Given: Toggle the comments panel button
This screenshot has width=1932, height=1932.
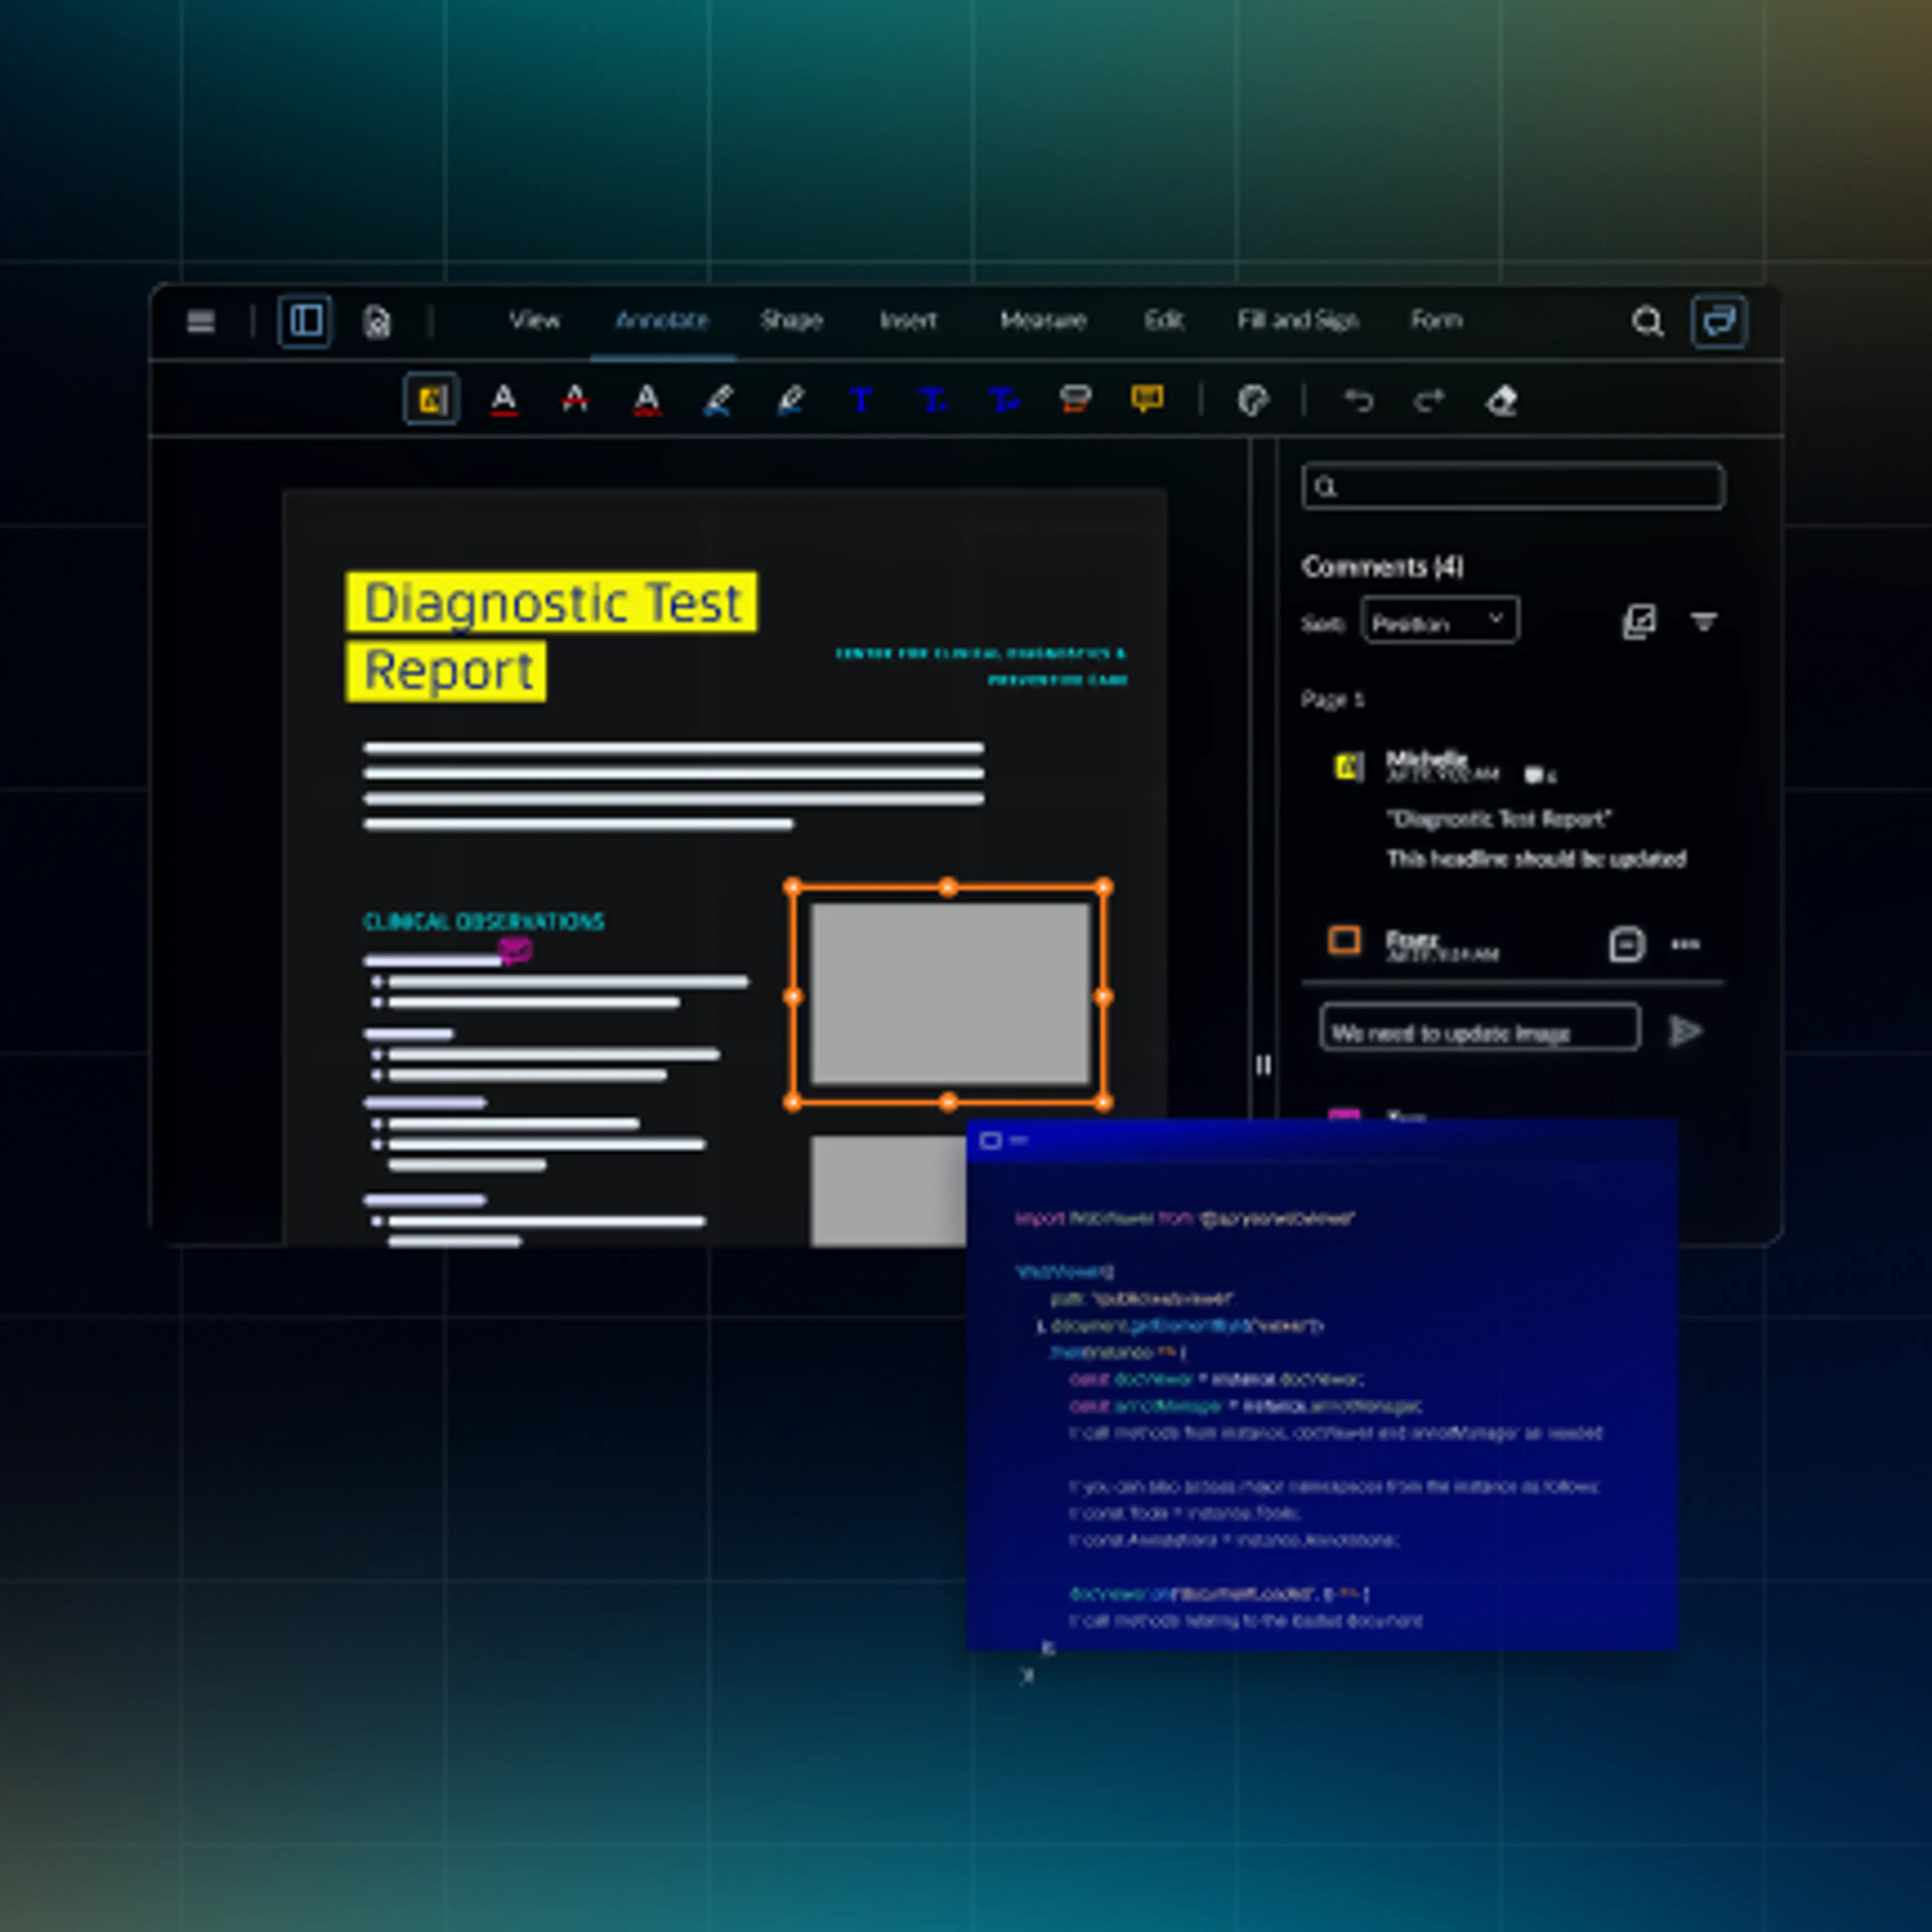Looking at the screenshot, I should (x=1719, y=322).
